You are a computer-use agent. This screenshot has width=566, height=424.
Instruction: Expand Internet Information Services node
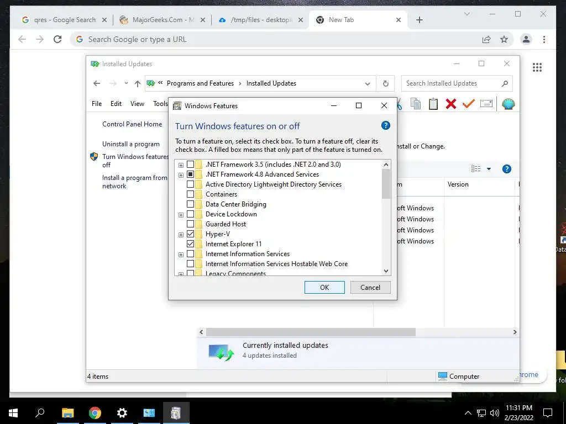point(181,255)
